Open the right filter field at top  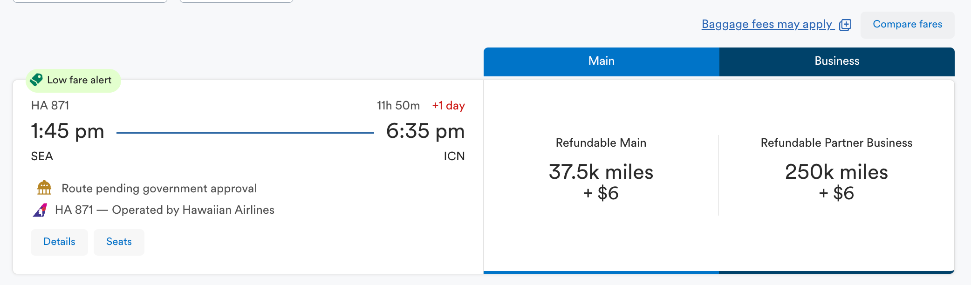pyautogui.click(x=236, y=1)
